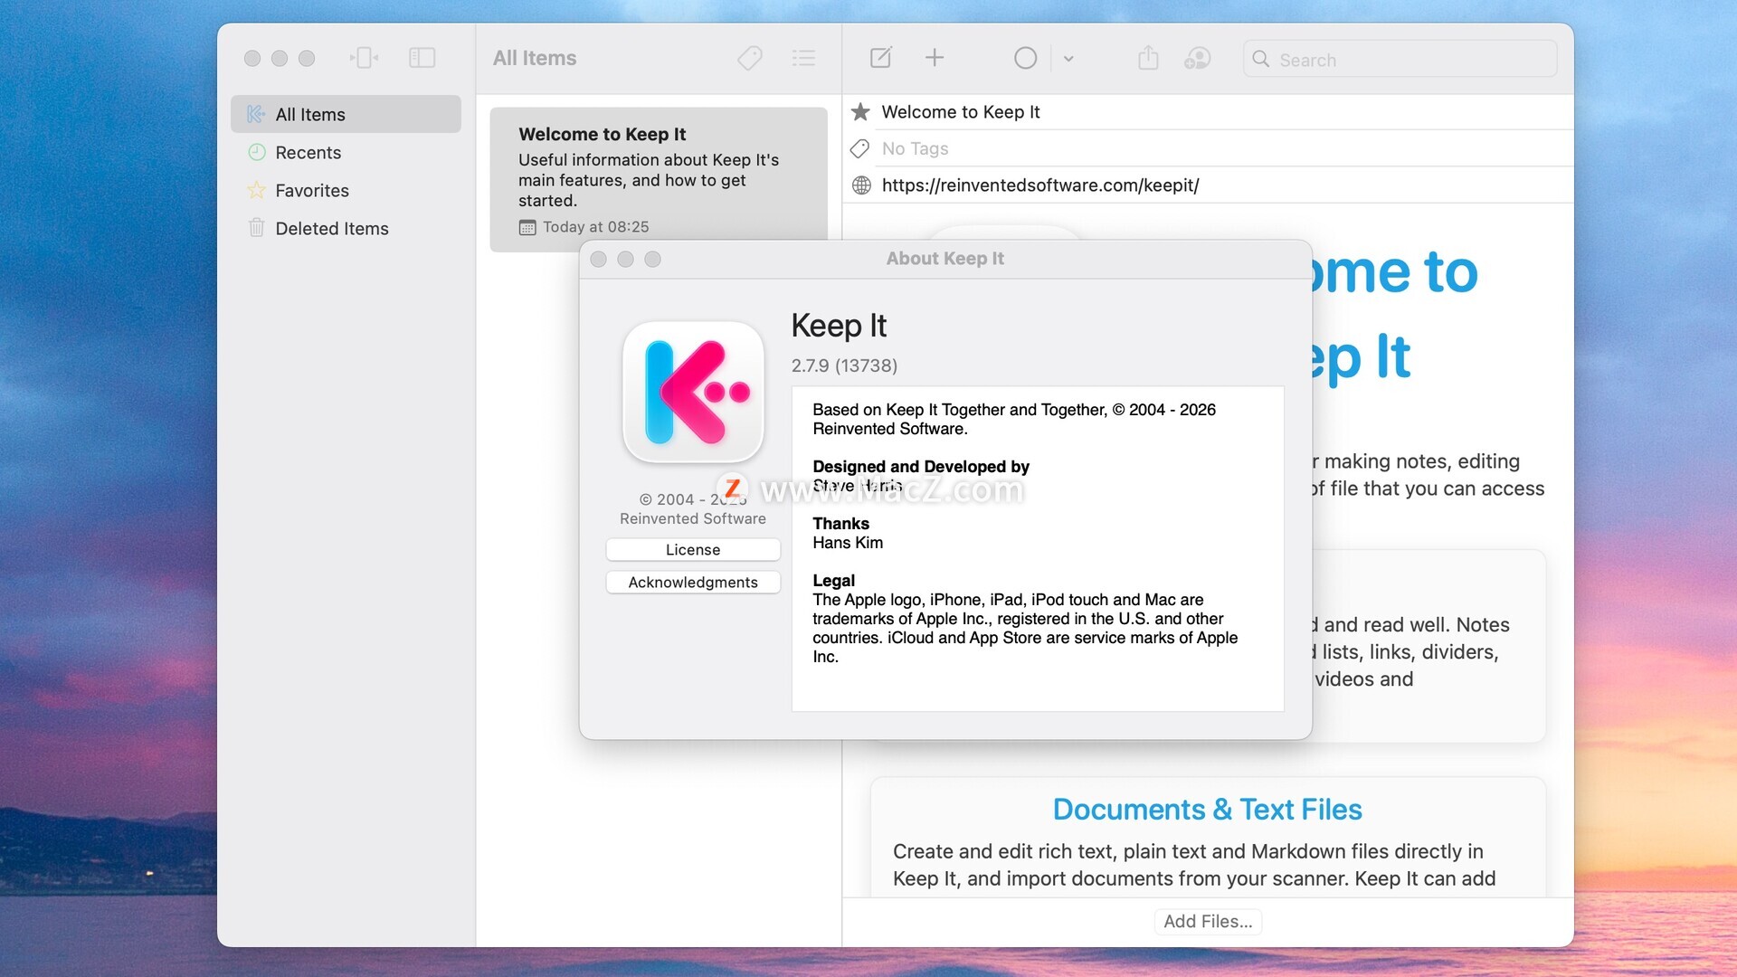Click the Add Files... button
The width and height of the screenshot is (1737, 977).
click(x=1208, y=922)
